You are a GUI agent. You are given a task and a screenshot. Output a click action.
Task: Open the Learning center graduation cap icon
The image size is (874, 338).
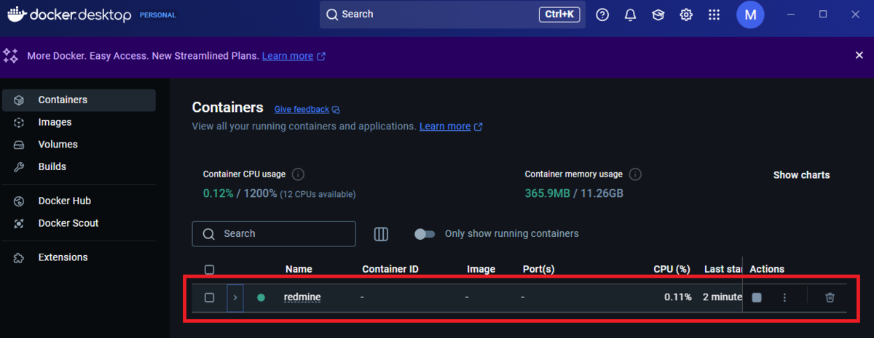658,15
